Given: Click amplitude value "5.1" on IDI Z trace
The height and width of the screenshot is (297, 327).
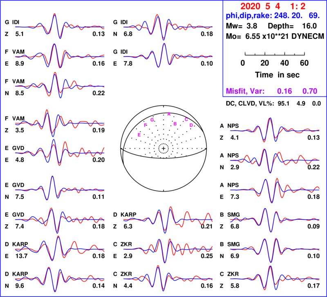Looking at the screenshot, I should [x=19, y=34].
